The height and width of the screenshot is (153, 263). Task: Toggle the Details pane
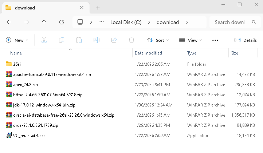coord(246,40)
